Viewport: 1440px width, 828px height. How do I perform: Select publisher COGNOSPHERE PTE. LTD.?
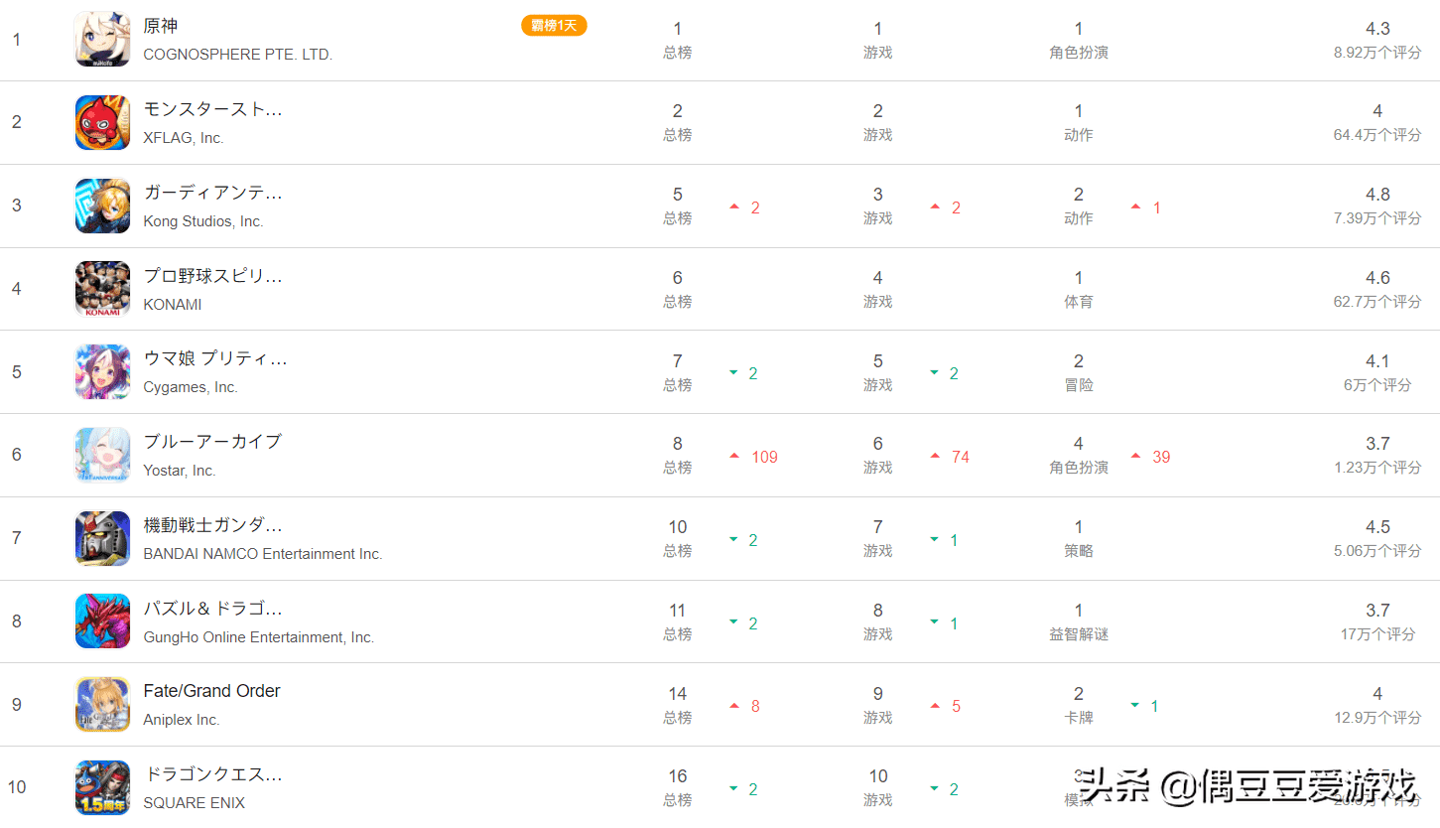click(x=238, y=55)
